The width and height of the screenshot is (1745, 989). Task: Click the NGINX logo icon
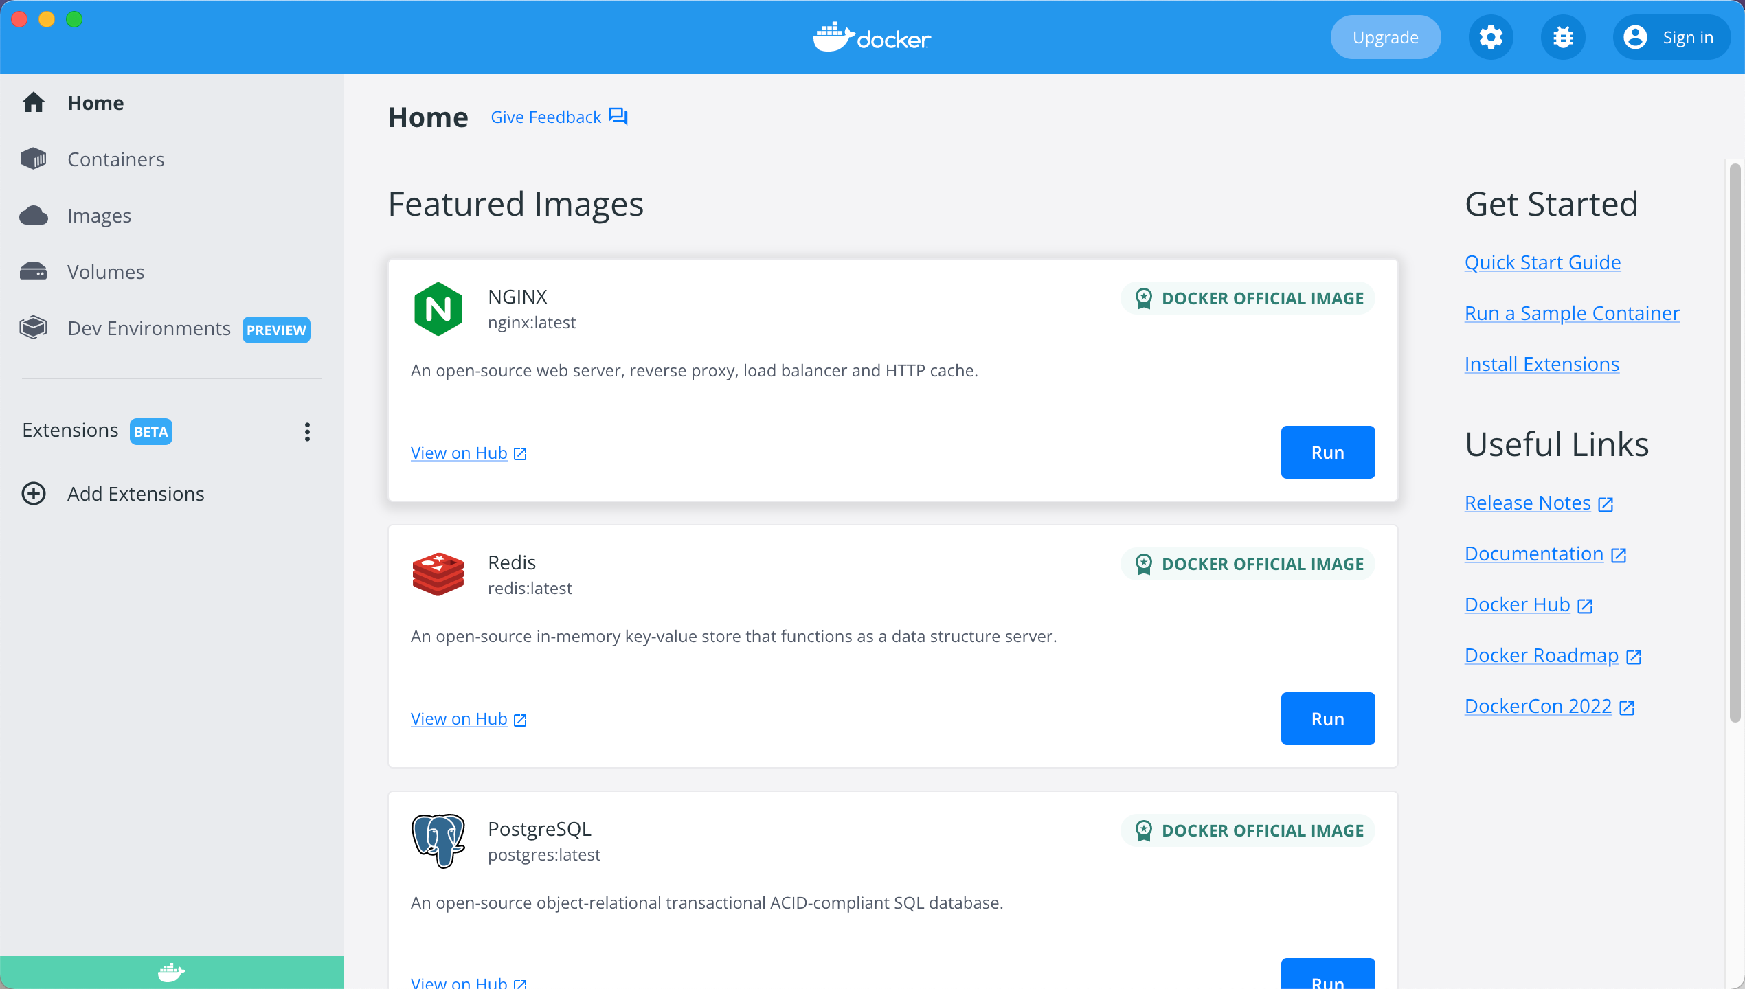pyautogui.click(x=438, y=309)
